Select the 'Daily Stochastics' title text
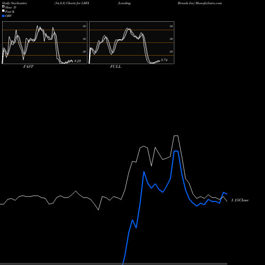This screenshot has width=265, height=265. tap(14, 3)
